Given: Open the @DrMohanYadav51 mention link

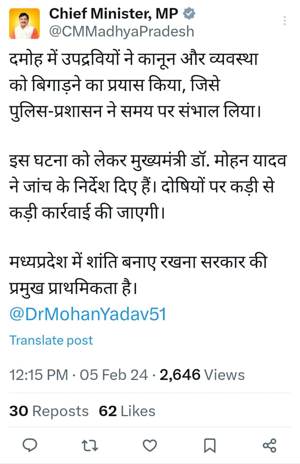Looking at the screenshot, I should pos(88,314).
